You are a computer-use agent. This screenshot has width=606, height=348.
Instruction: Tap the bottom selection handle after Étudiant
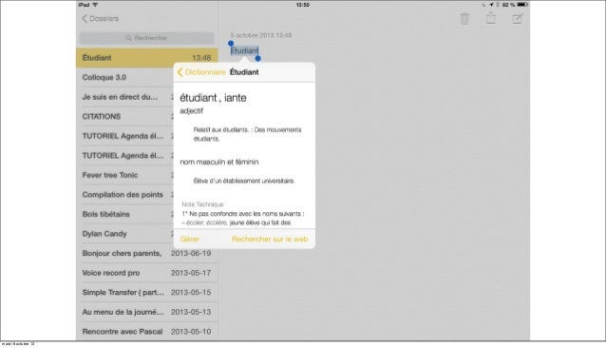pos(257,58)
